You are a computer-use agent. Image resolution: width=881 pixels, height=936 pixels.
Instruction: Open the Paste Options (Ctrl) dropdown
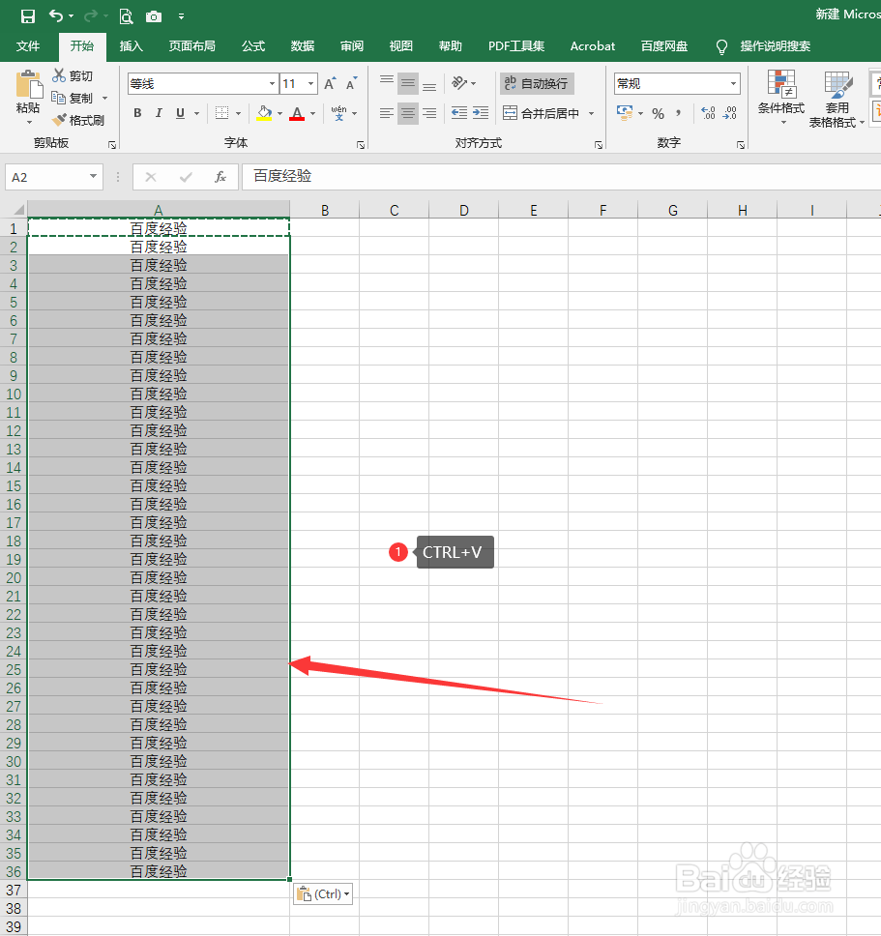click(x=323, y=893)
